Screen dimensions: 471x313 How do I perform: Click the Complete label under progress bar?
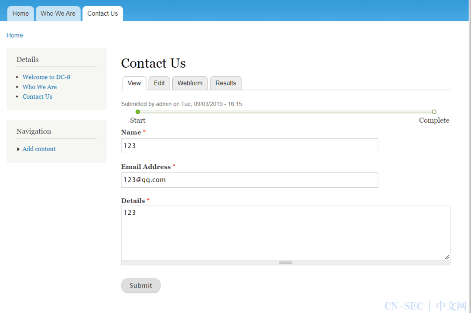click(434, 120)
